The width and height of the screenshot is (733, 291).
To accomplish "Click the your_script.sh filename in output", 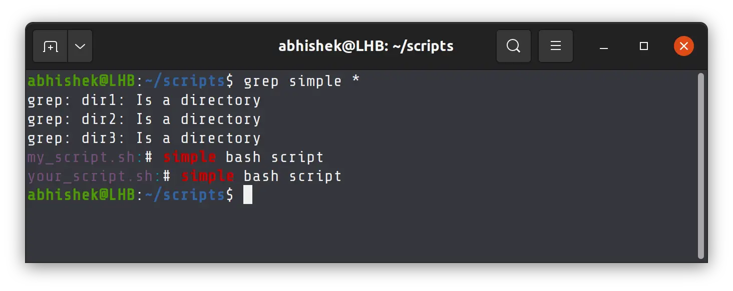I will tap(90, 176).
